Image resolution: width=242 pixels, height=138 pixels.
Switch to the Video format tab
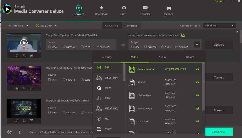(x=134, y=57)
